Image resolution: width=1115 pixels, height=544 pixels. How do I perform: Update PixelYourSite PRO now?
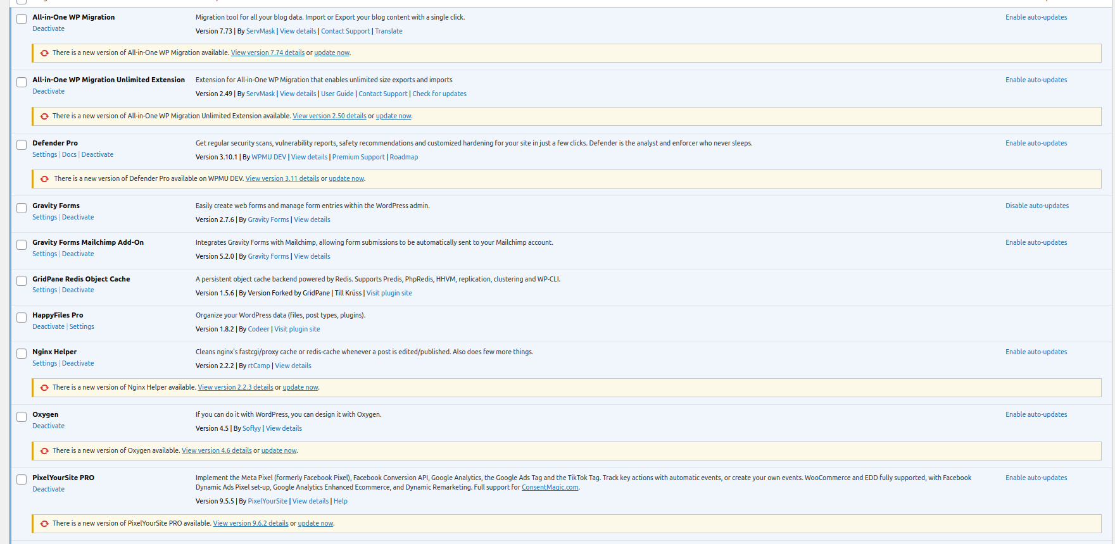point(315,523)
